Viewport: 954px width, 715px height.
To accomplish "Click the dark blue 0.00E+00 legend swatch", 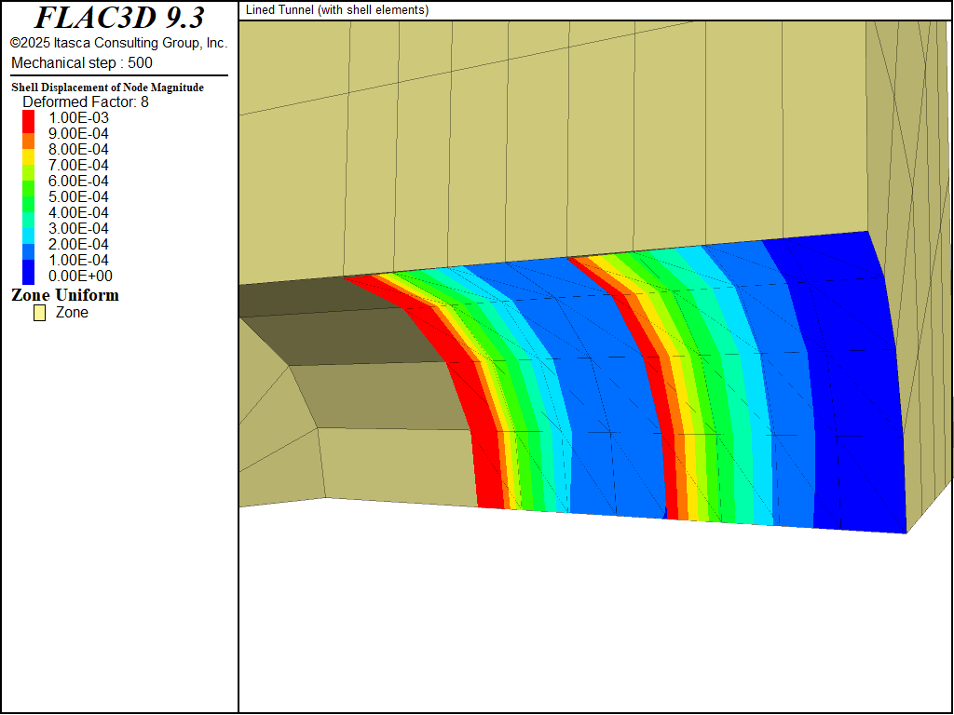I will 29,274.
